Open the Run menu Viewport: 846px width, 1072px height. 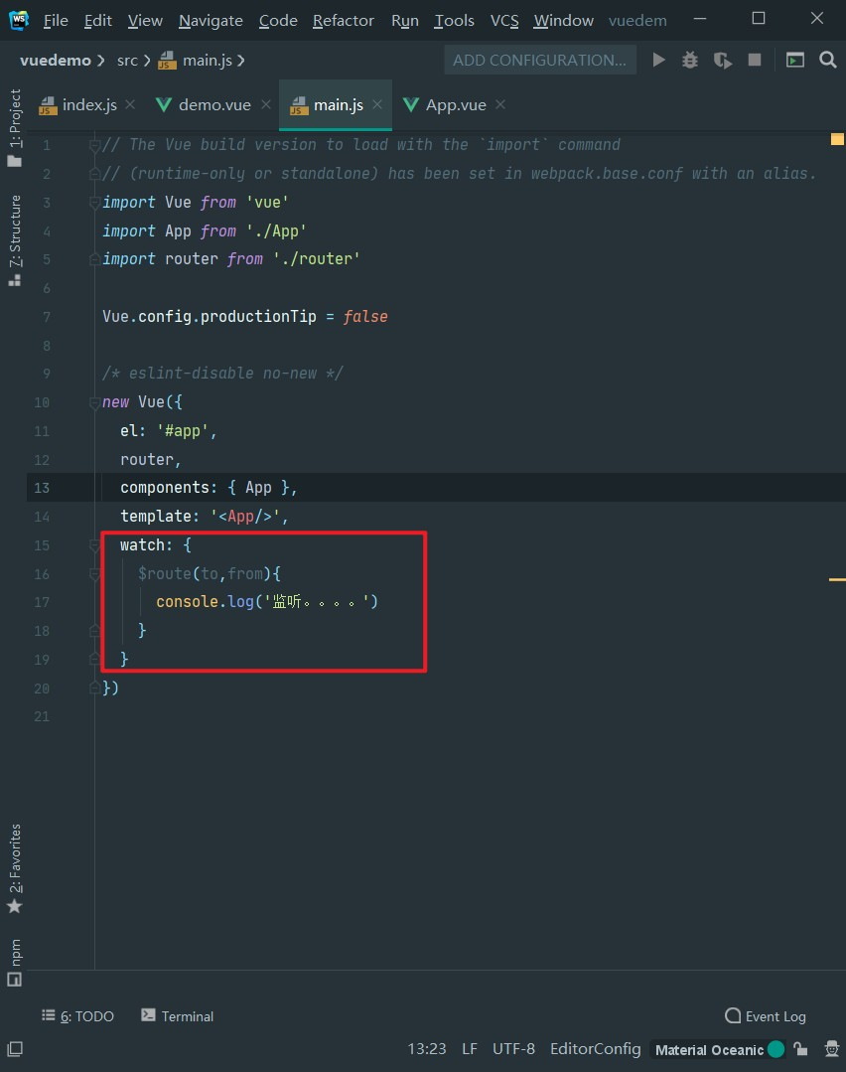(x=404, y=21)
